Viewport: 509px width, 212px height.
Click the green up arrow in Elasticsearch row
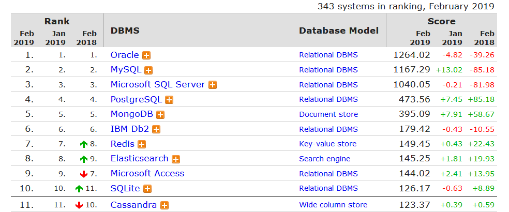click(84, 159)
